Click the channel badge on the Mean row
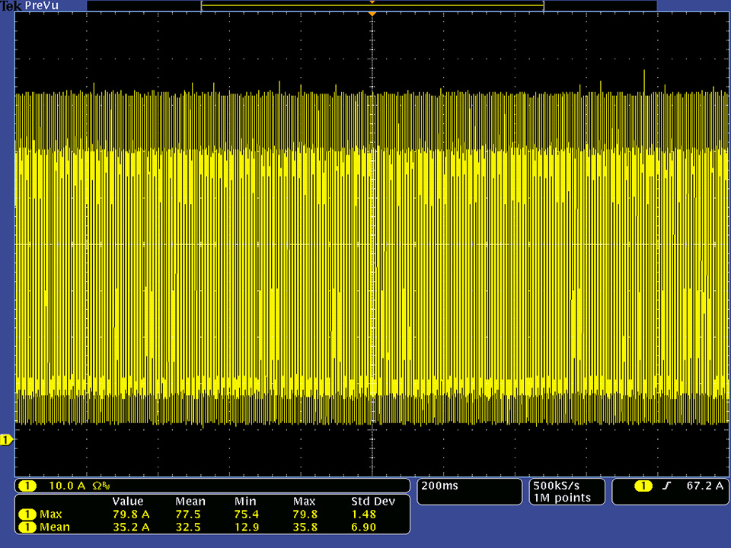 [27, 527]
